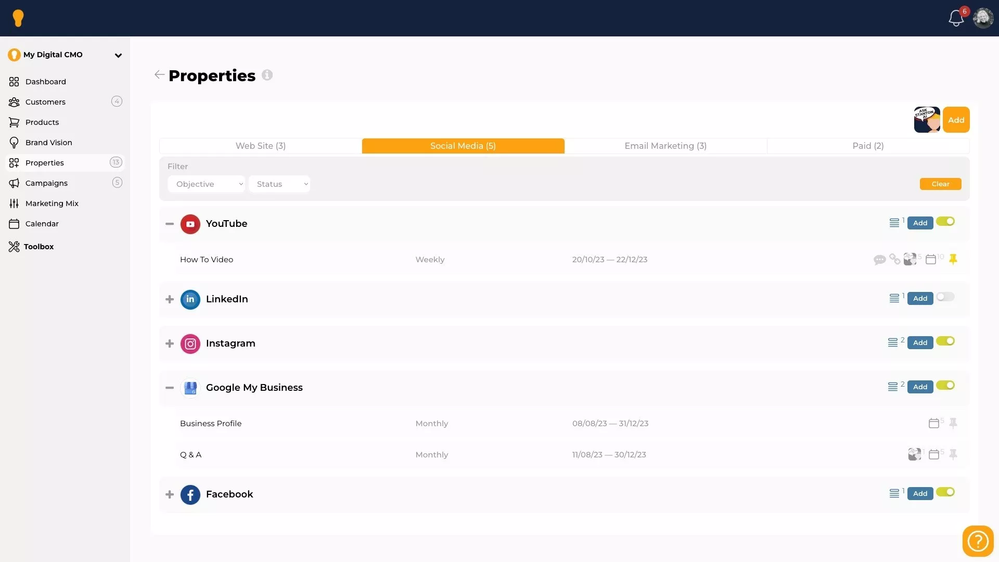The height and width of the screenshot is (562, 999).
Task: Click the info icon beside Properties title
Action: [267, 75]
